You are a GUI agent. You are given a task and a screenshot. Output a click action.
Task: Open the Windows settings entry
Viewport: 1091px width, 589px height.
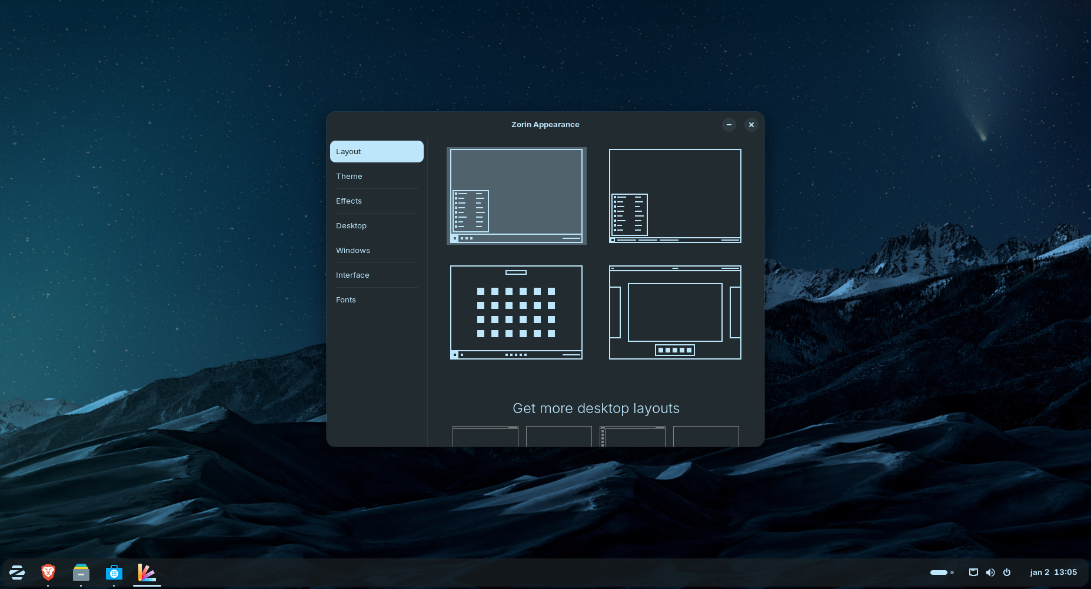377,250
